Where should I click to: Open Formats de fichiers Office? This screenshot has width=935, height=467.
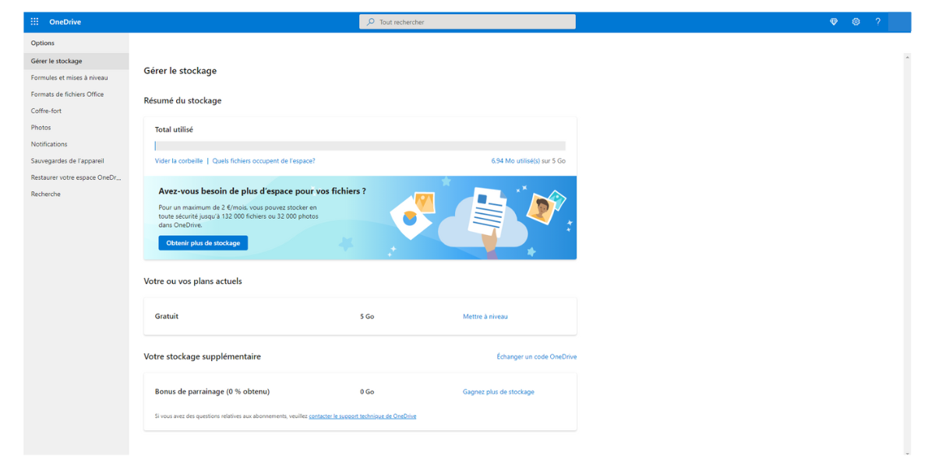76,94
